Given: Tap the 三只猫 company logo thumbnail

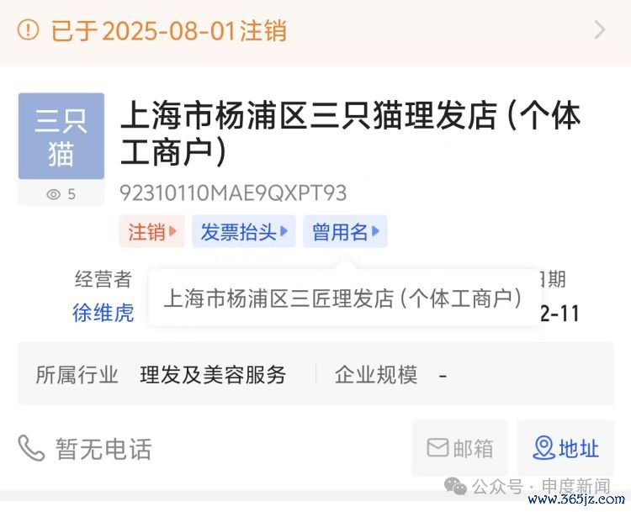Looking at the screenshot, I should (x=61, y=136).
